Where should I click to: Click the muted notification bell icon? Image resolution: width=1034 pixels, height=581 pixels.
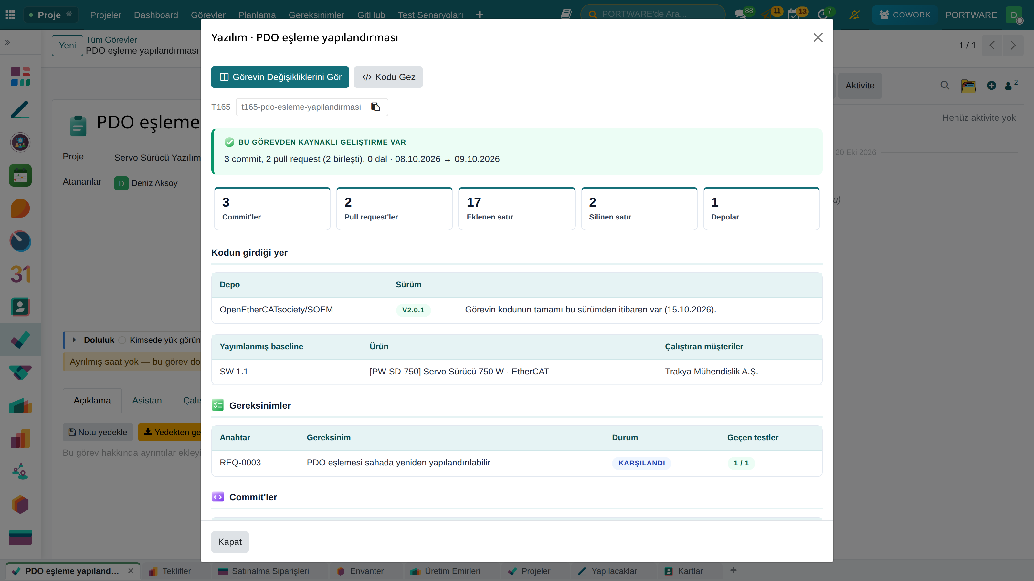[854, 15]
